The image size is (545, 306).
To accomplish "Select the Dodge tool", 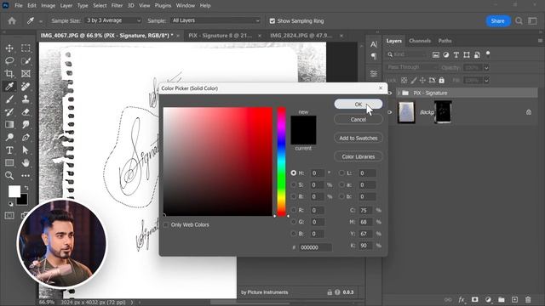I will pos(9,138).
